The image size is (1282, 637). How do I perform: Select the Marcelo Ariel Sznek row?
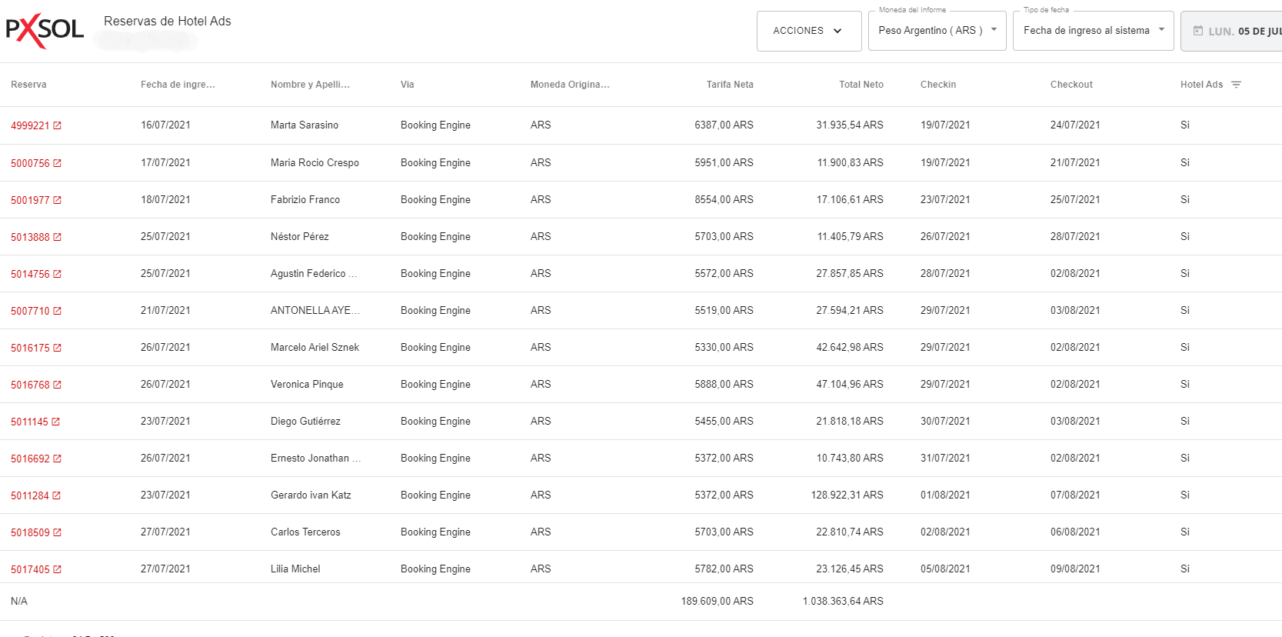(315, 348)
